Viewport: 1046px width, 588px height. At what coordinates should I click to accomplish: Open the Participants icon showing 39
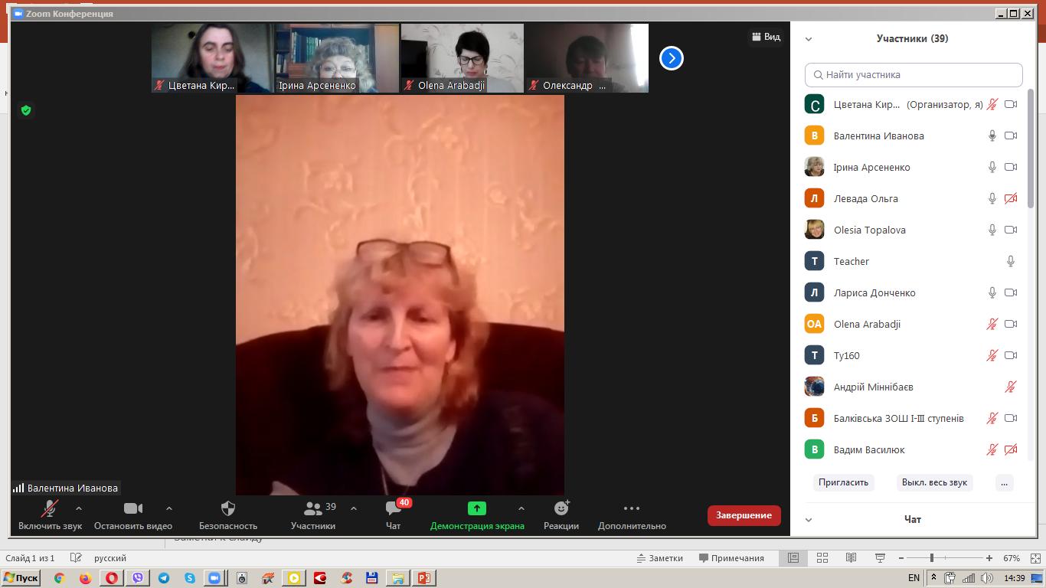tap(313, 509)
